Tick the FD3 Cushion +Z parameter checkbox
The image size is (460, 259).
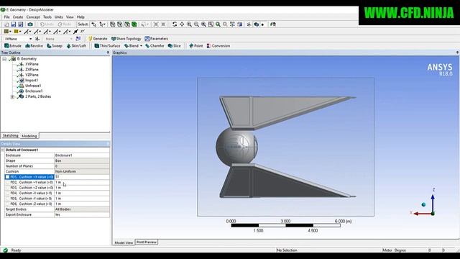(x=8, y=188)
